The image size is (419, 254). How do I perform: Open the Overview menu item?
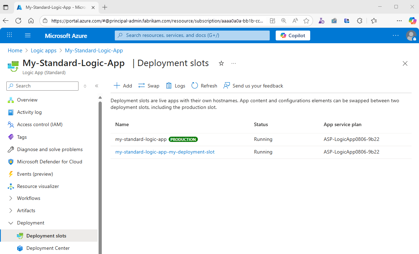pyautogui.click(x=27, y=100)
